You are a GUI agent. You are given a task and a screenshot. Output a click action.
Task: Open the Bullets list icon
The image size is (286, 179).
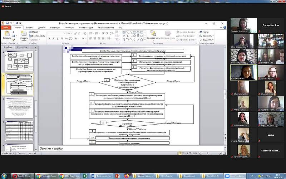(x=91, y=33)
